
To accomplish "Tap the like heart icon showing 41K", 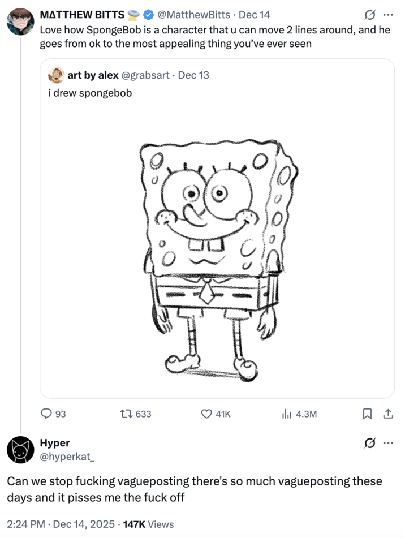I will coord(206,414).
